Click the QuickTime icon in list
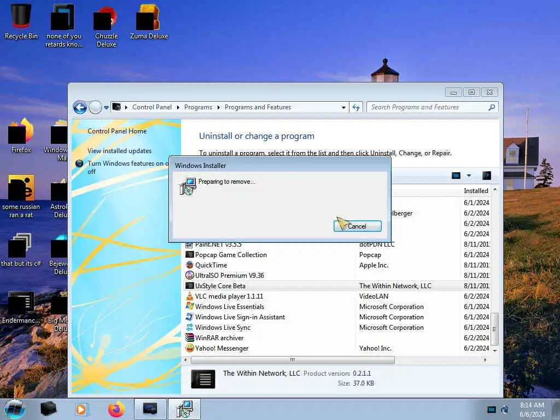The width and height of the screenshot is (560, 420). pyautogui.click(x=190, y=265)
